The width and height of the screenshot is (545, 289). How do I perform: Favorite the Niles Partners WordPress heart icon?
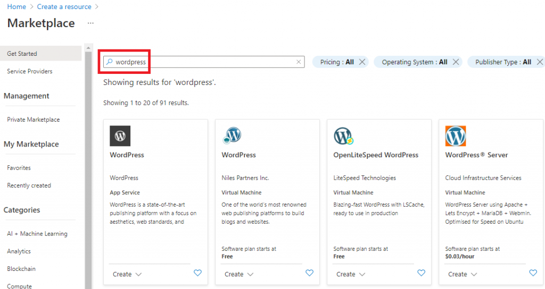coord(309,273)
